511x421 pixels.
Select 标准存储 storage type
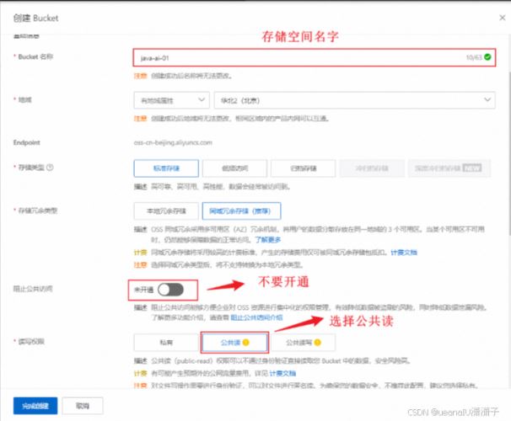pos(166,168)
